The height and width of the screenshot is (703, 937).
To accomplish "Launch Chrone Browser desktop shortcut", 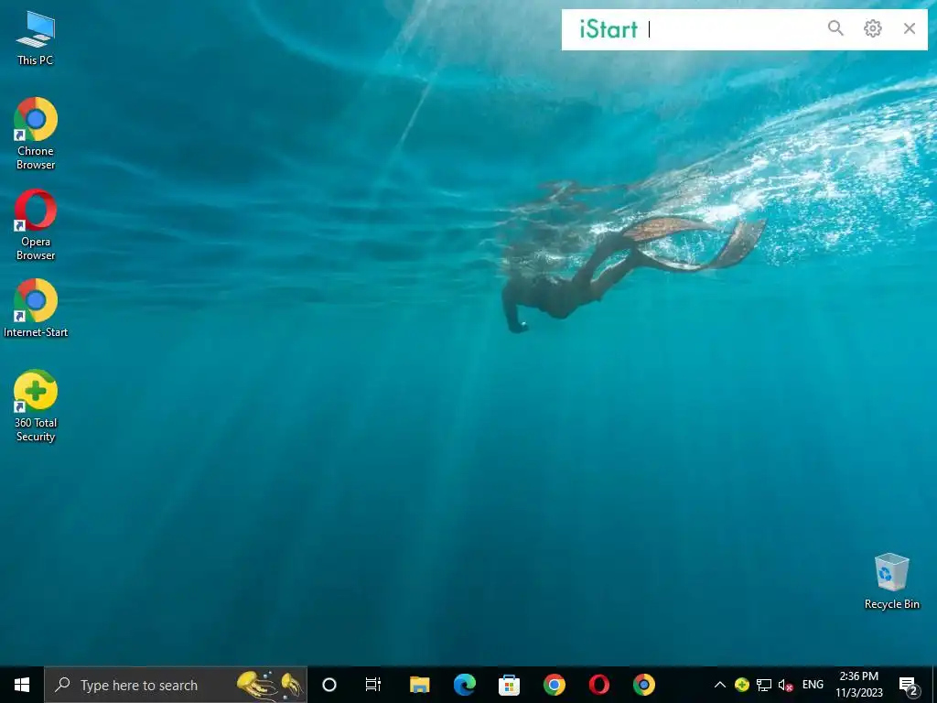I will (36, 134).
